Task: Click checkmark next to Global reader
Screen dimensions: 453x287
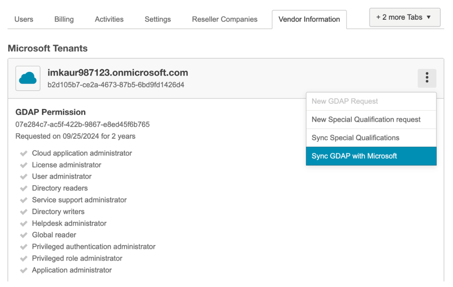Action: [24, 235]
